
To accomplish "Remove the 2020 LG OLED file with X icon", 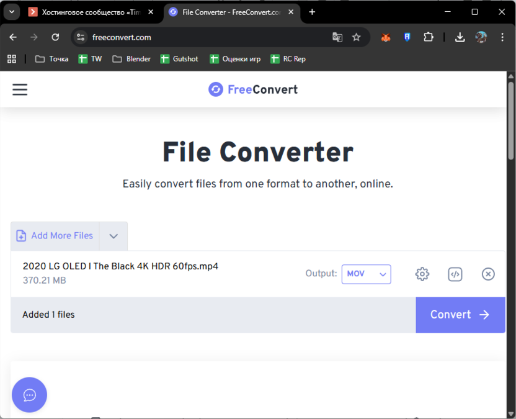I will tap(488, 274).
